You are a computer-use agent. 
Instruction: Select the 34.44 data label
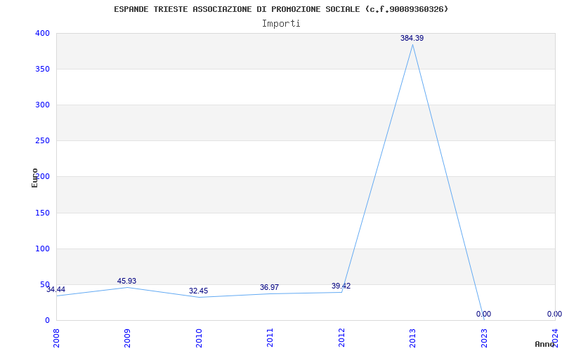point(56,289)
